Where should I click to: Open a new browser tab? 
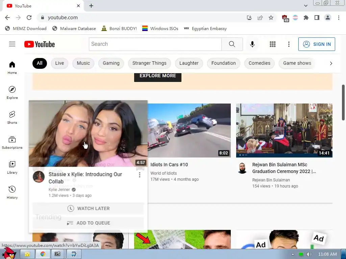pos(91,6)
